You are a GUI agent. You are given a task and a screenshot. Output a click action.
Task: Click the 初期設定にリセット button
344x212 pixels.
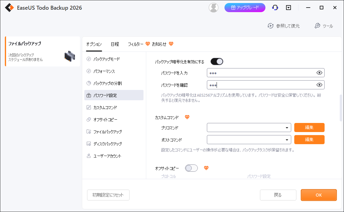click(x=108, y=195)
